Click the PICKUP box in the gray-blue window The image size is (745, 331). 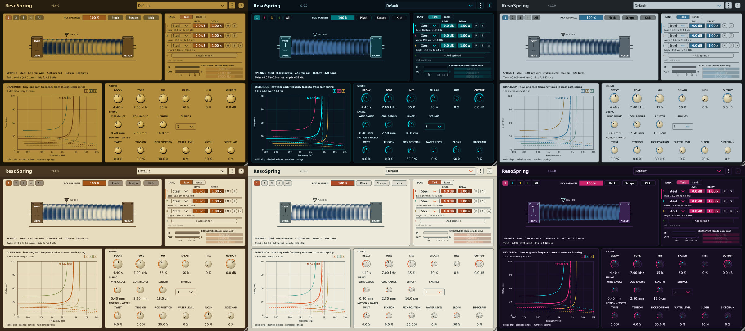coord(625,47)
